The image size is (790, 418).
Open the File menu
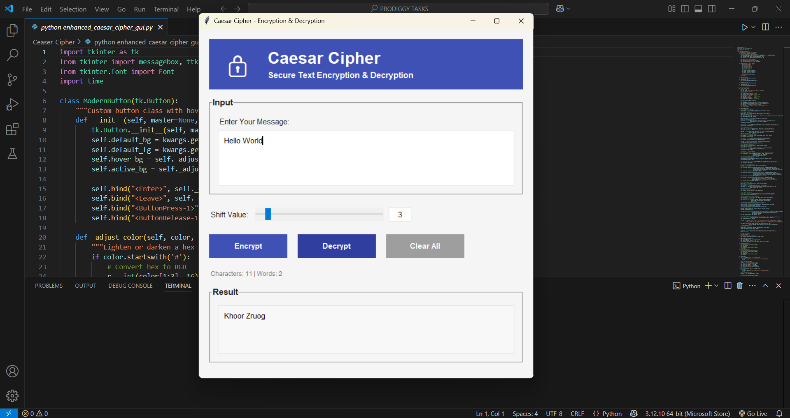pos(27,9)
